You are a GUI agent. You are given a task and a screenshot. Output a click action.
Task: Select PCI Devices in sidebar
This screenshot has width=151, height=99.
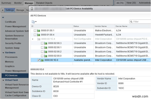click(x=15, y=76)
